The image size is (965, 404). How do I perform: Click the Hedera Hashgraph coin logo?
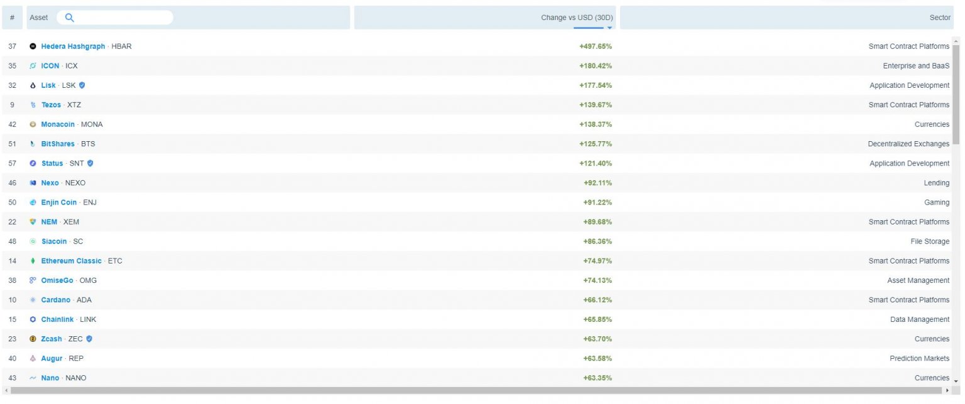[33, 46]
